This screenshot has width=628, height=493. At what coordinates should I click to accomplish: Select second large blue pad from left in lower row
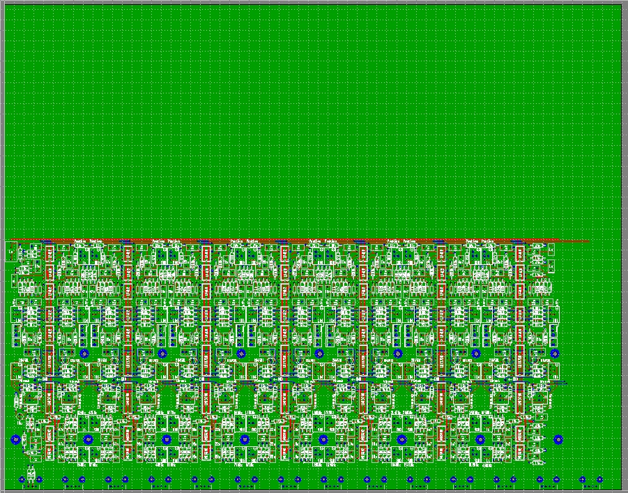click(x=89, y=439)
